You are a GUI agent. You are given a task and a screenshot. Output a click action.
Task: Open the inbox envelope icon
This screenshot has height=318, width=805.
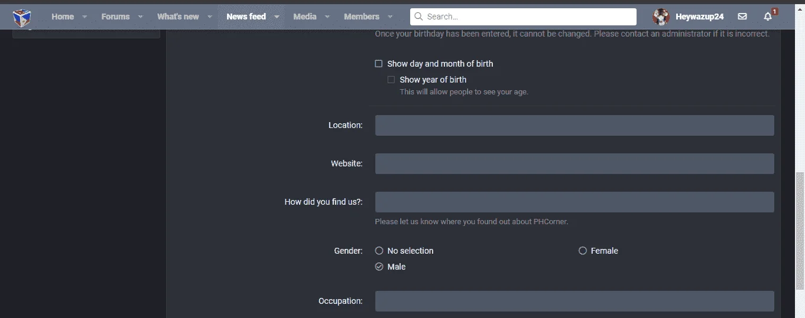(x=742, y=17)
